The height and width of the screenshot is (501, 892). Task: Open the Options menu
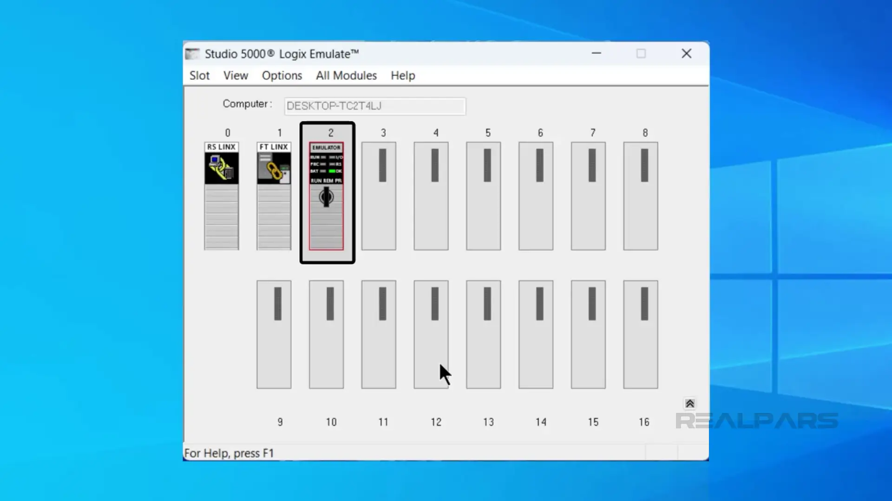click(x=282, y=75)
